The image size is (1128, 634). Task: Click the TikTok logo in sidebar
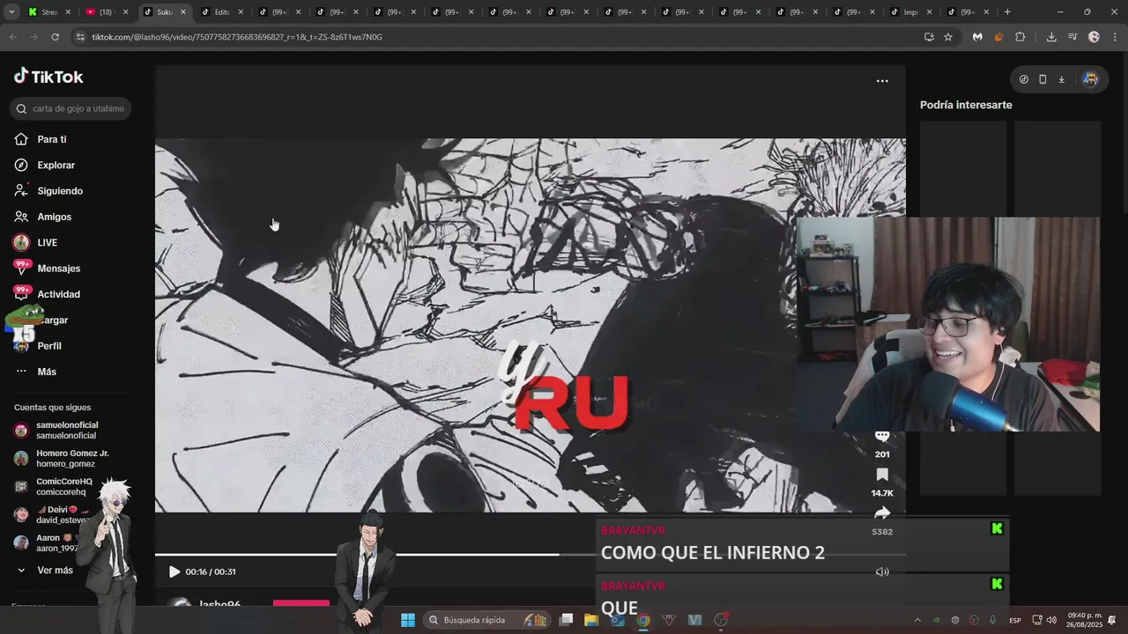pos(48,77)
